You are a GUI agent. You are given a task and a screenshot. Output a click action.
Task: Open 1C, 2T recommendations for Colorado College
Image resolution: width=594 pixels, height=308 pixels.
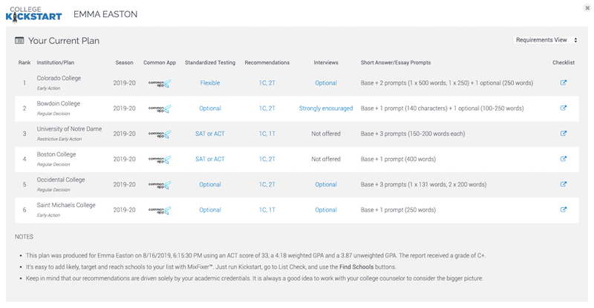(x=267, y=83)
